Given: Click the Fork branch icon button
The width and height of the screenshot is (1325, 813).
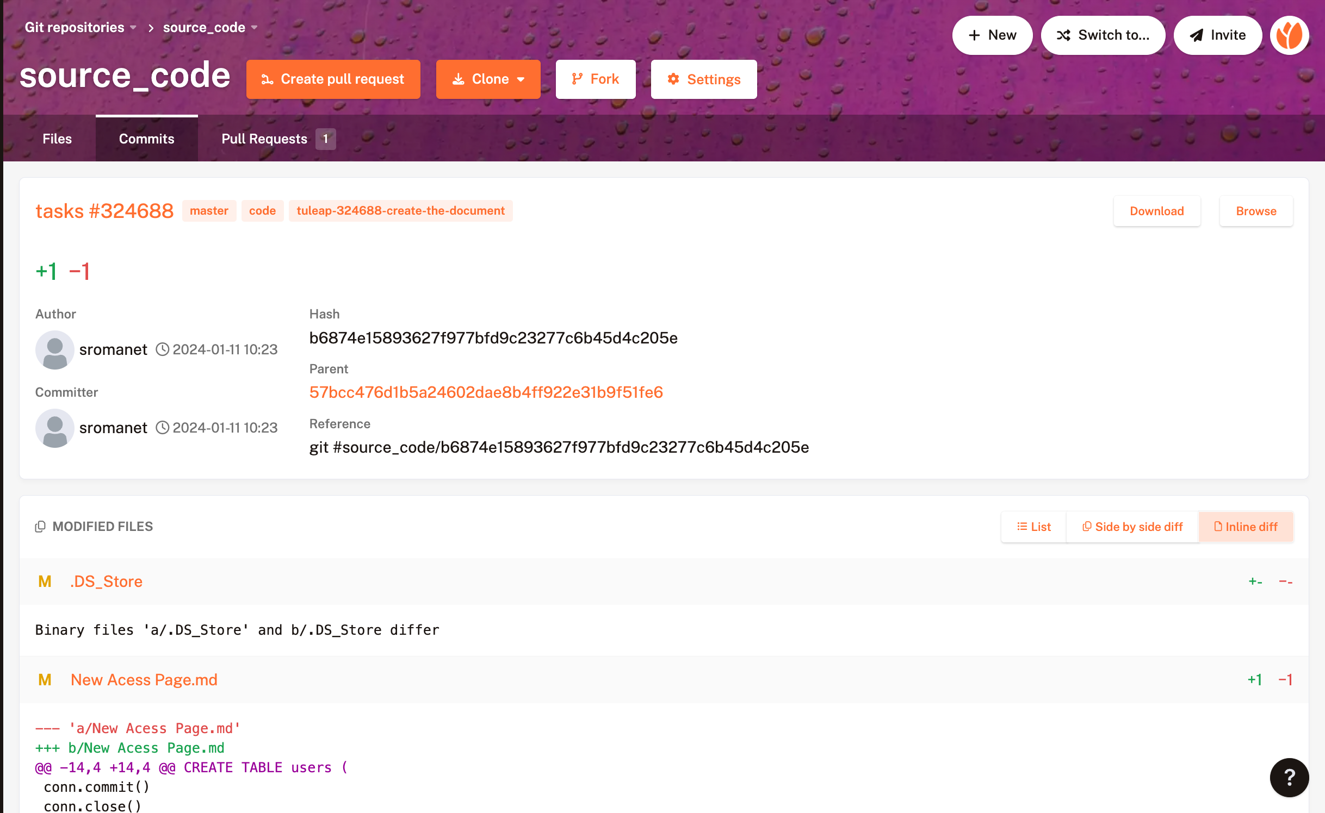Looking at the screenshot, I should pyautogui.click(x=596, y=79).
